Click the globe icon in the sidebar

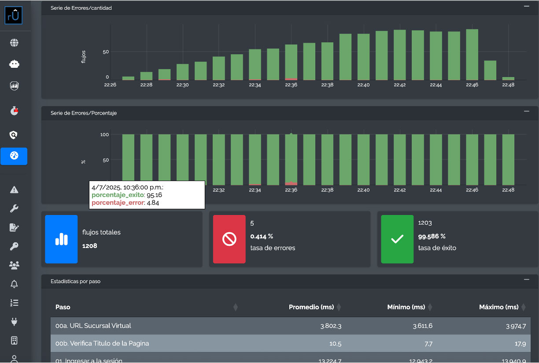click(x=14, y=43)
